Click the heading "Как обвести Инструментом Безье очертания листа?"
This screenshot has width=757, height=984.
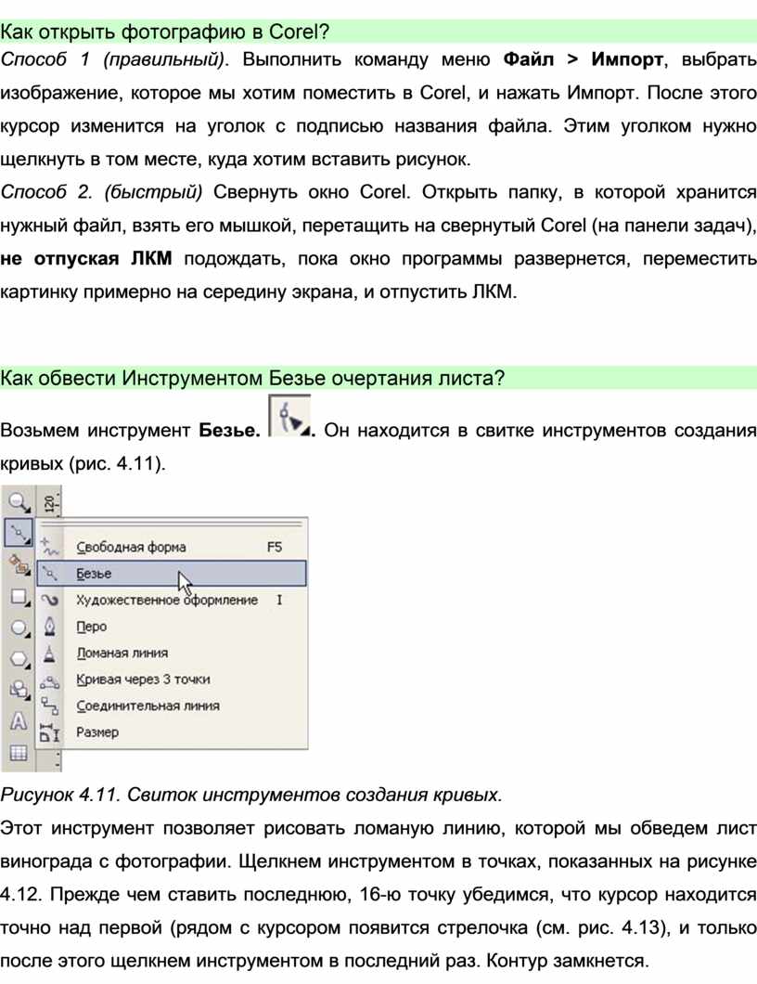click(x=252, y=379)
